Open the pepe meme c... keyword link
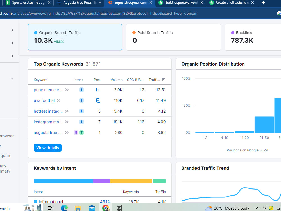The height and width of the screenshot is (211, 281). (48, 90)
